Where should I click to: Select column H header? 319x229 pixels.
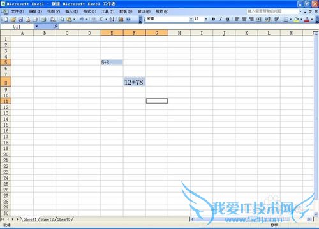pos(179,33)
